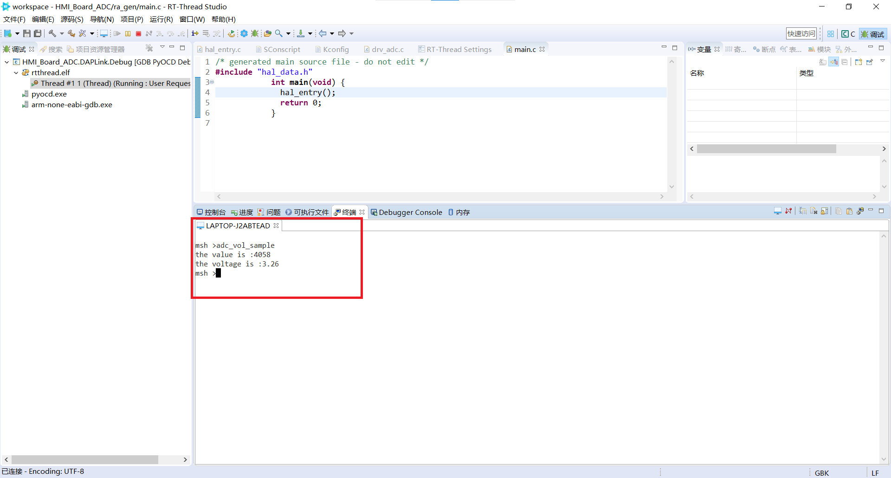
Task: Click the Open Terminal monitor icon in toolbar
Action: pyautogui.click(x=104, y=33)
